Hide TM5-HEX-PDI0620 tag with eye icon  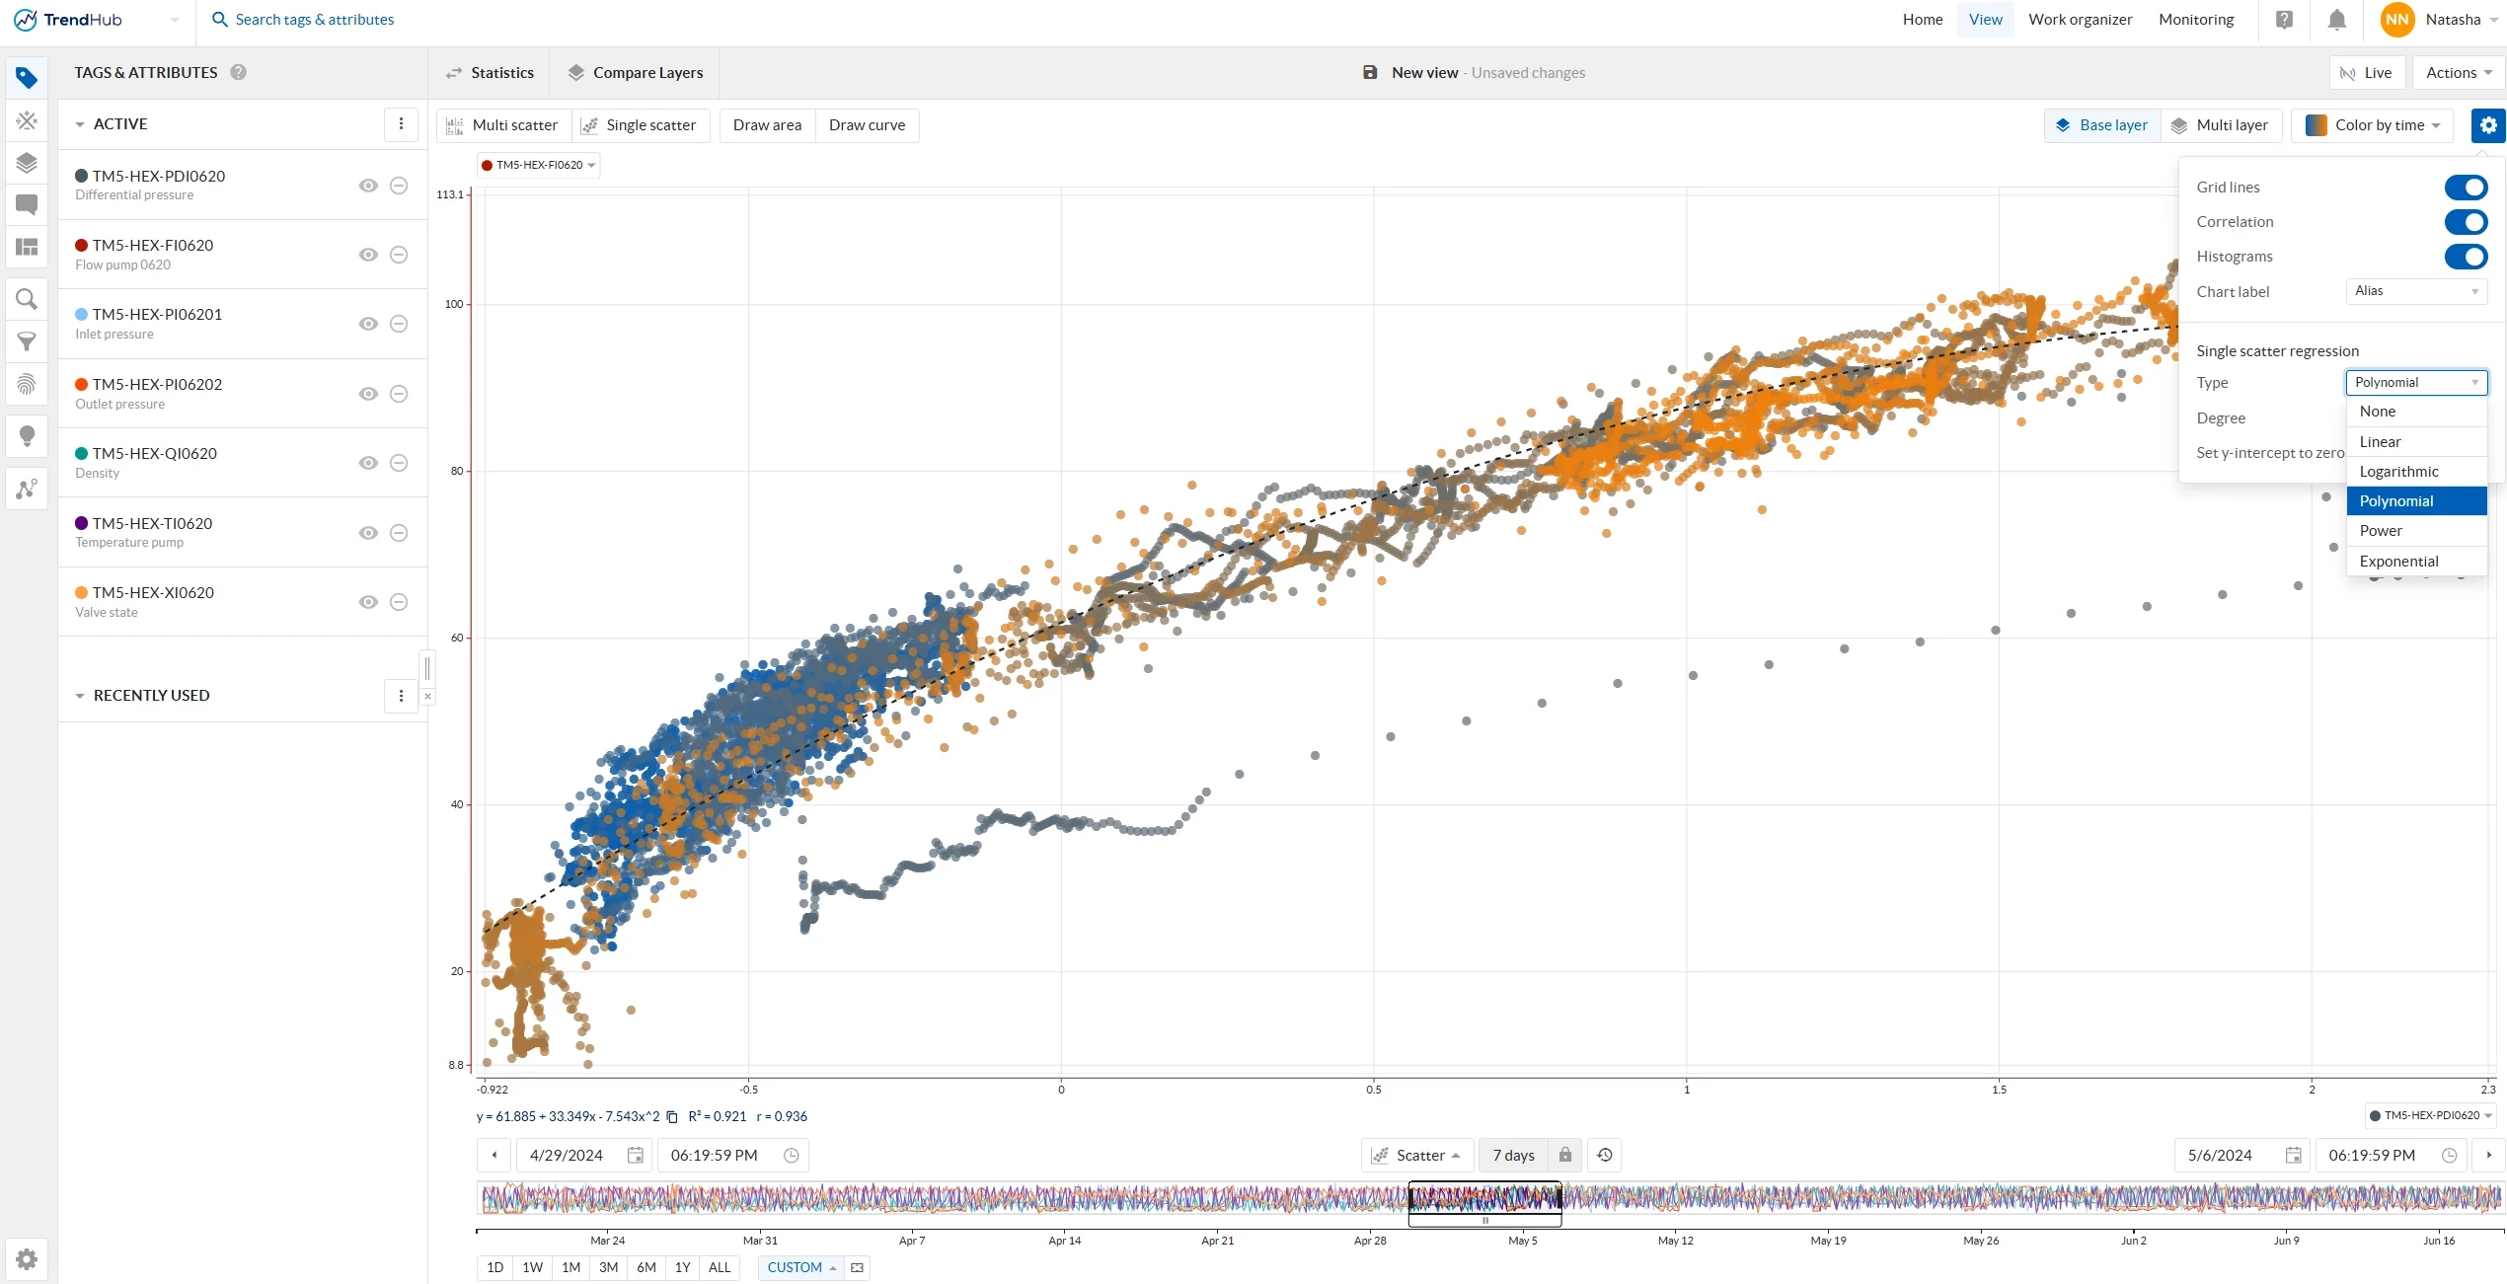[x=368, y=186]
